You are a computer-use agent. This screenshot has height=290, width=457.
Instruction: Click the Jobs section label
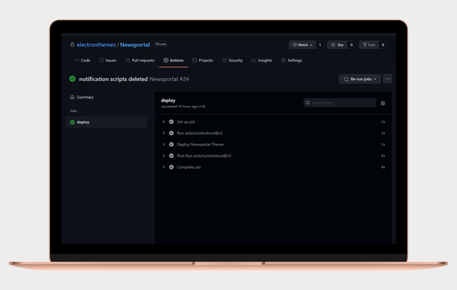(x=74, y=111)
